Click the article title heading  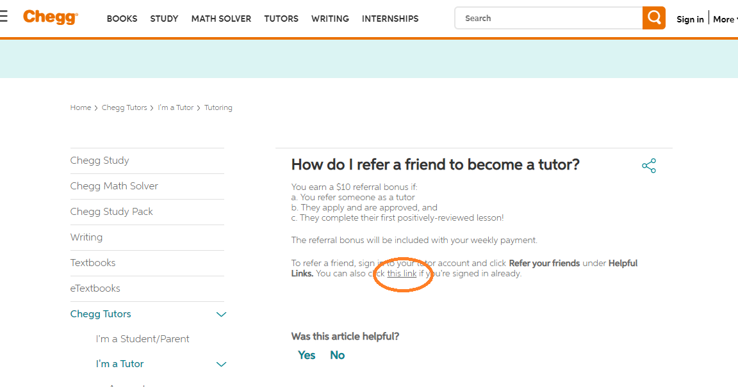pyautogui.click(x=436, y=164)
